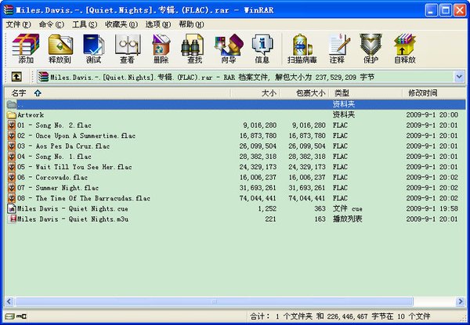Image resolution: width=470 pixels, height=325 pixels.
Task: Click size value 9,016,280 in 大小 column
Action: [x=259, y=125]
